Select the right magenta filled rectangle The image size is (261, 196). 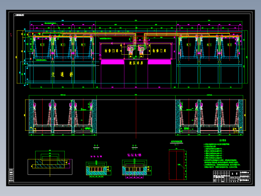159,62
